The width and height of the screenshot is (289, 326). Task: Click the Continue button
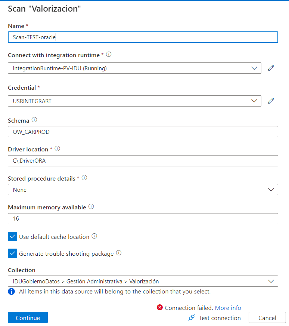tap(28, 317)
